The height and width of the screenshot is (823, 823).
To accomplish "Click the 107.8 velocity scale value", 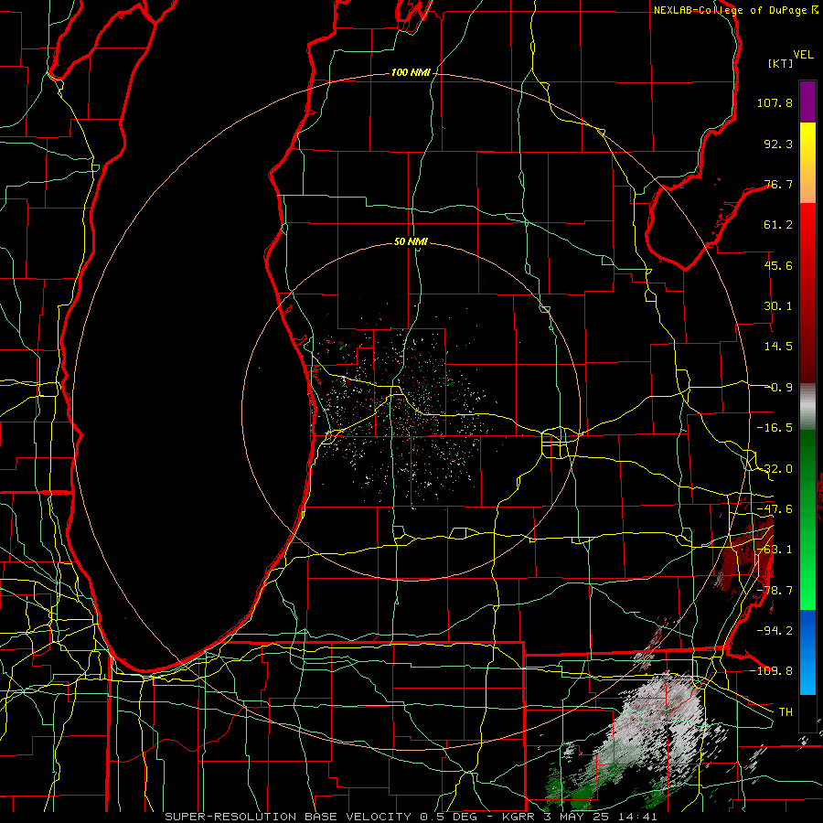I will click(775, 102).
